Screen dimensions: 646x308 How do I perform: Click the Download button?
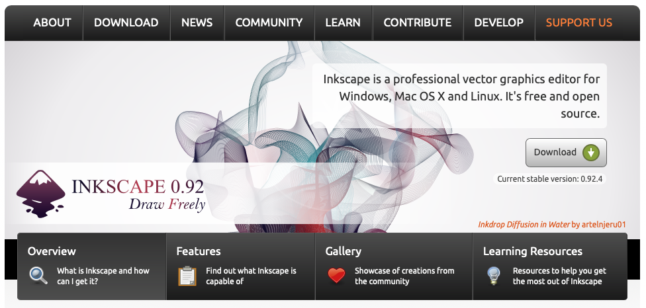click(566, 153)
